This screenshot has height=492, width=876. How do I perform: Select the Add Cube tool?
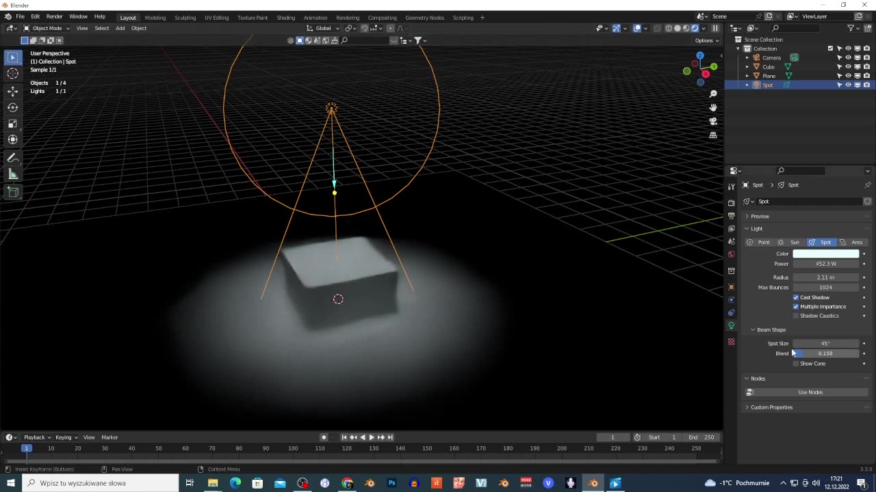[x=12, y=193]
